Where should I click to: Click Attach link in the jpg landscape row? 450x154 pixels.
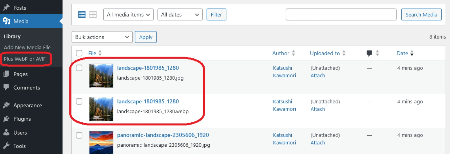tap(318, 76)
